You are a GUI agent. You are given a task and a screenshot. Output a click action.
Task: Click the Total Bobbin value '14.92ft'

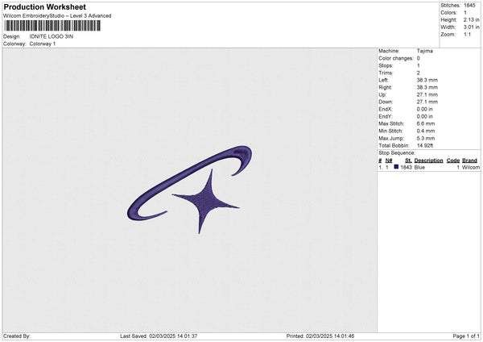tap(425, 145)
